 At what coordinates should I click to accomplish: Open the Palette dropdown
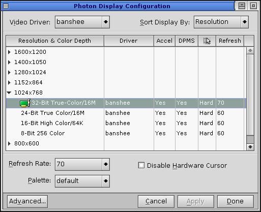tap(106, 181)
